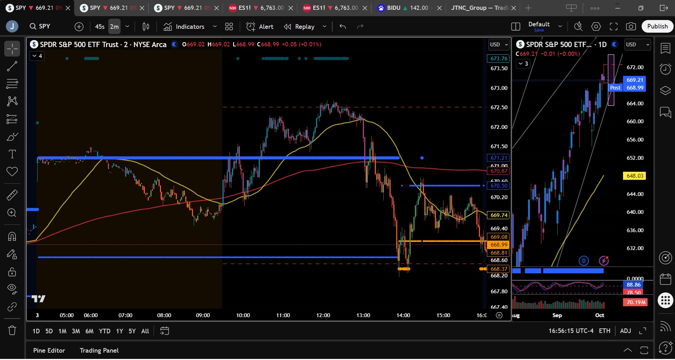675x360 pixels.
Task: Set the date range to YTD
Action: pos(104,331)
